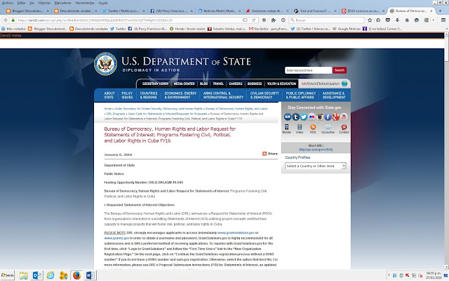Open the Historial menu
The image size is (449, 281).
pyautogui.click(x=44, y=3)
